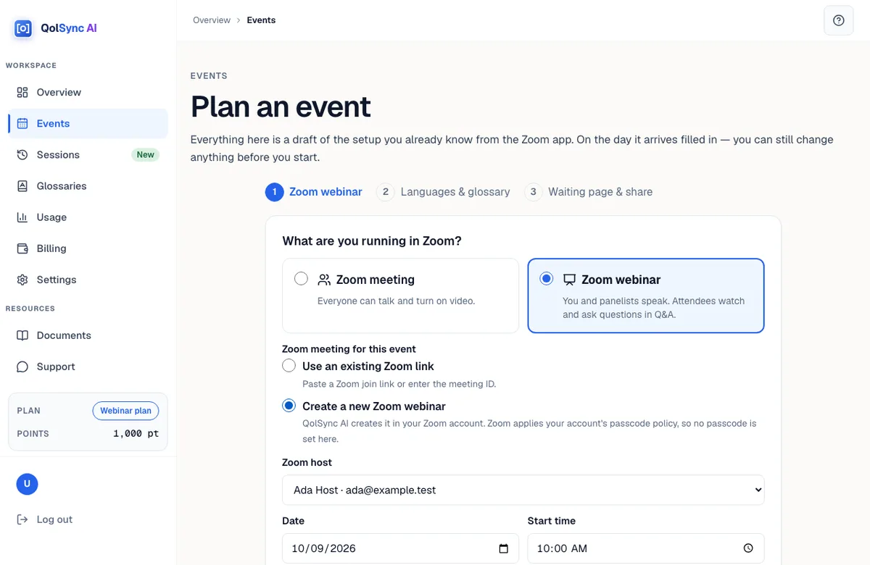
Task: Click the Documents open book icon
Action: (x=22, y=335)
